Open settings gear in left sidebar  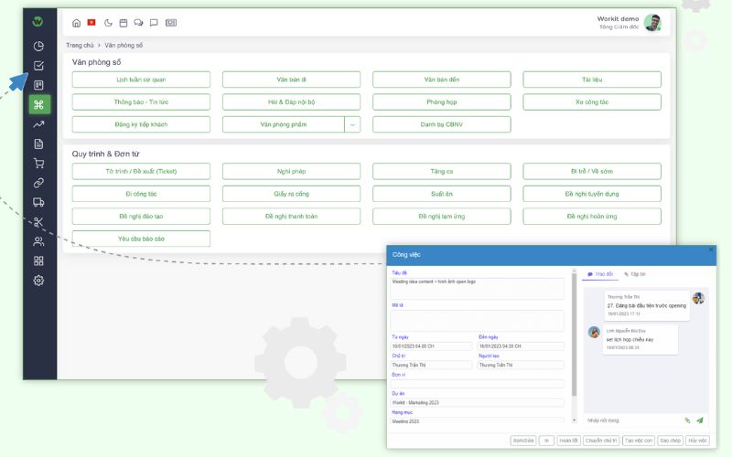coord(38,281)
